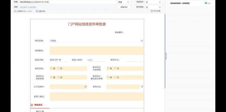Open the 关联项目 dropdown
The width and height of the screenshot is (226, 112).
coord(153,2)
